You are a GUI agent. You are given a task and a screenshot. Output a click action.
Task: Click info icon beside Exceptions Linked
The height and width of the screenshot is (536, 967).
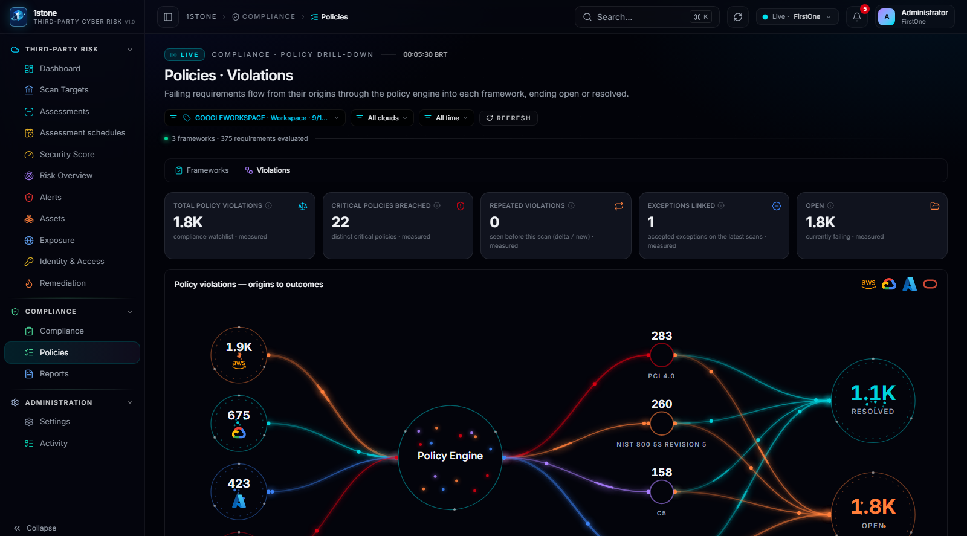pyautogui.click(x=721, y=205)
